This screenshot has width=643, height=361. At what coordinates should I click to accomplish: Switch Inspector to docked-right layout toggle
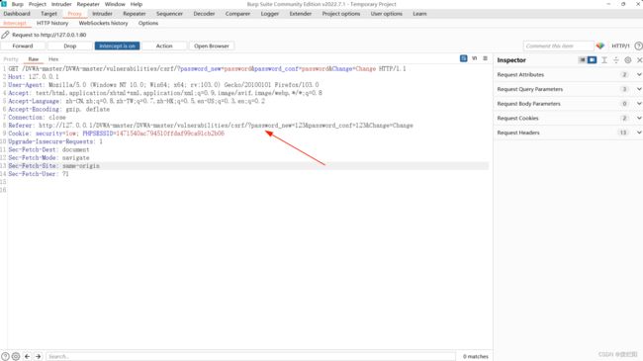[592, 60]
